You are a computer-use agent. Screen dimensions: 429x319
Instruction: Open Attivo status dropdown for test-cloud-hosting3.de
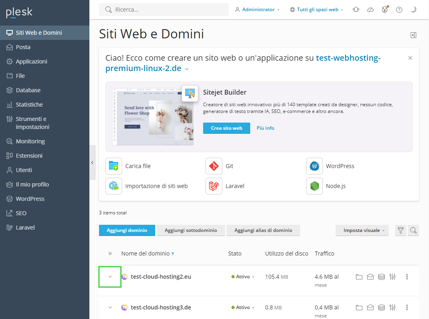click(243, 307)
